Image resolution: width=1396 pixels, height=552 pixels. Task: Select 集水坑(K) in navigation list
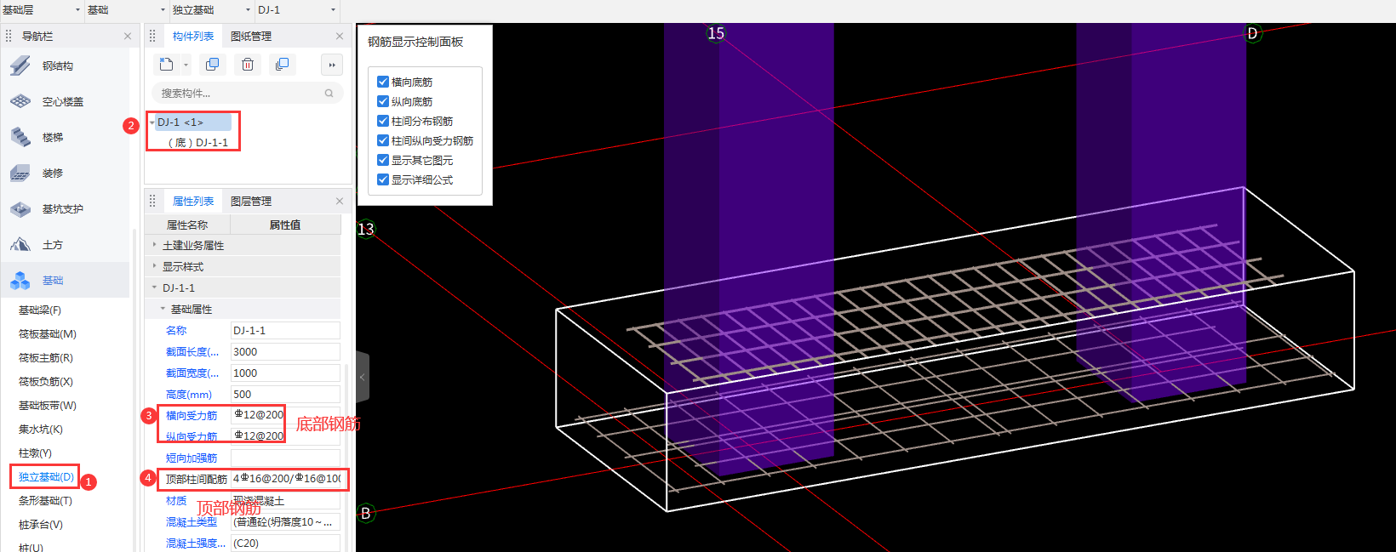[41, 430]
